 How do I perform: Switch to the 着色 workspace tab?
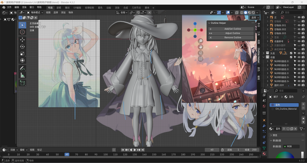(x=100, y=8)
